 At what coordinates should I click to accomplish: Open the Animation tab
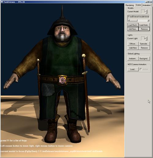[x=147, y=5]
